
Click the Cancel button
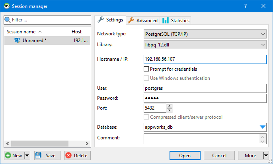219,155
